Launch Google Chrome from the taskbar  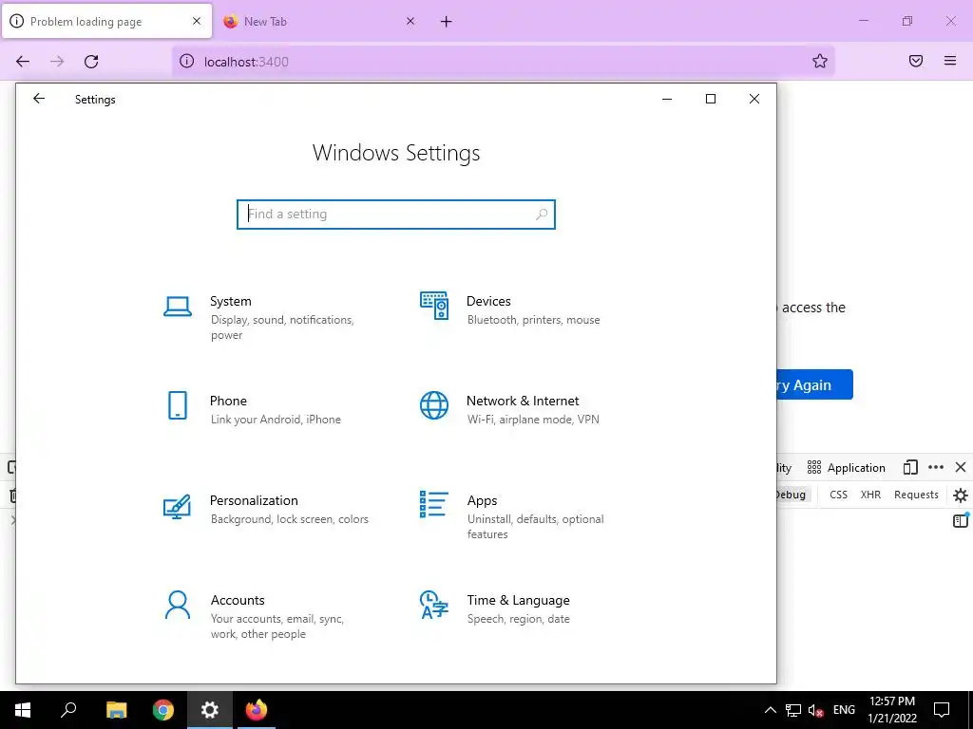[163, 710]
